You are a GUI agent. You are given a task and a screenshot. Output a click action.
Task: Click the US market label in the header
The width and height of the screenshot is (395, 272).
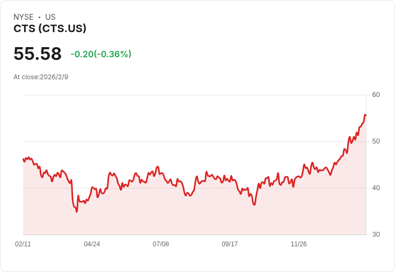[50, 17]
